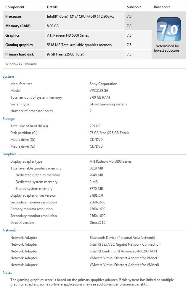
Task: Click the Bluetooth Device network adapter value
Action: pos(122,238)
